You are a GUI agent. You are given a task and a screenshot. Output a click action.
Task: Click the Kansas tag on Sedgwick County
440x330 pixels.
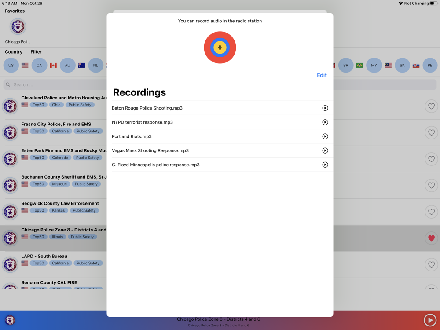point(59,210)
